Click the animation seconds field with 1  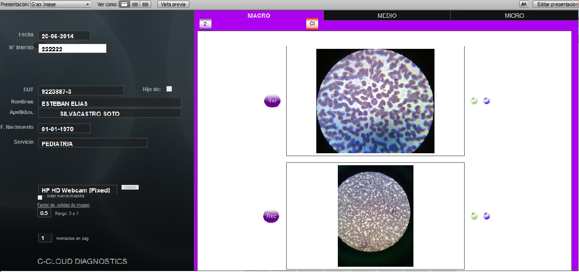[45, 238]
